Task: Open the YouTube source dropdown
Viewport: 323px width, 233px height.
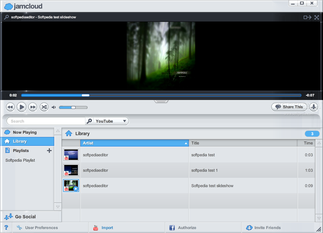Action: tap(111, 121)
